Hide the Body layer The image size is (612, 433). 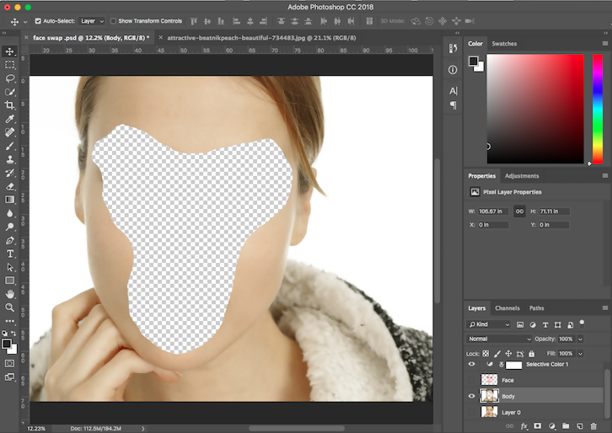pos(471,396)
